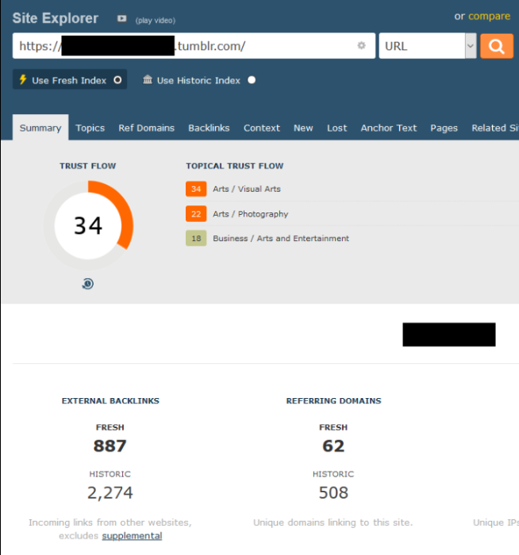Click historic external backlinks value 2,274
Image resolution: width=519 pixels, height=555 pixels.
110,492
